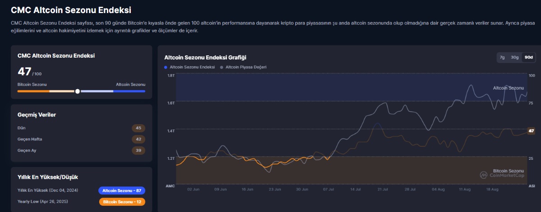Viewport: 541px width, 212px height.
Task: Click the Geçen Ay value 39 badge
Action: click(x=138, y=150)
